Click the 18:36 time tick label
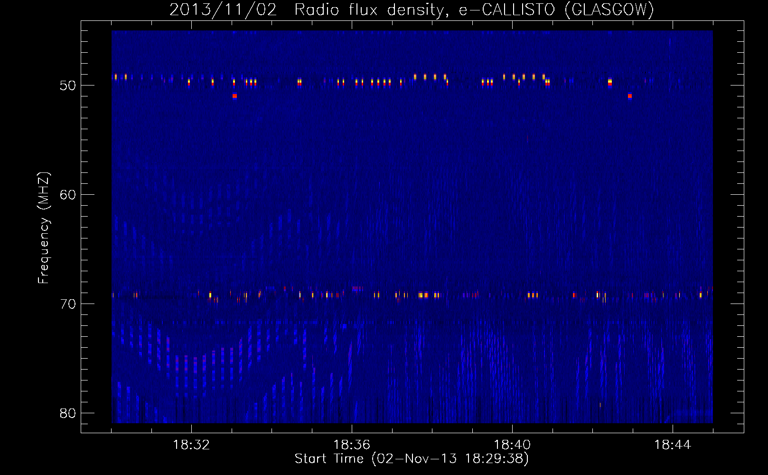The height and width of the screenshot is (475, 768). tap(352, 445)
